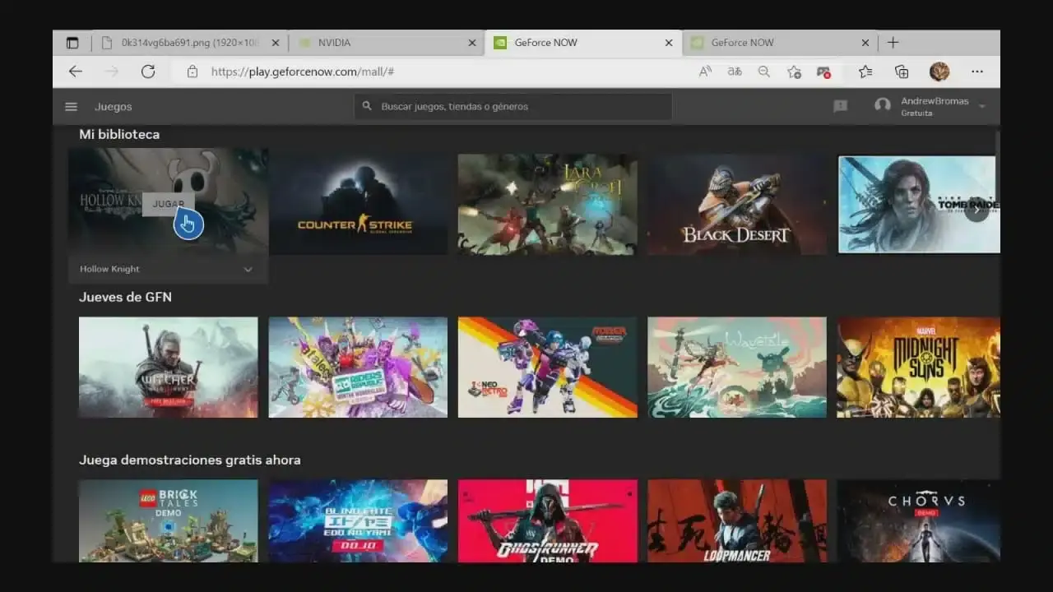The height and width of the screenshot is (592, 1053).
Task: Open the Chorus demo tile
Action: (x=919, y=521)
